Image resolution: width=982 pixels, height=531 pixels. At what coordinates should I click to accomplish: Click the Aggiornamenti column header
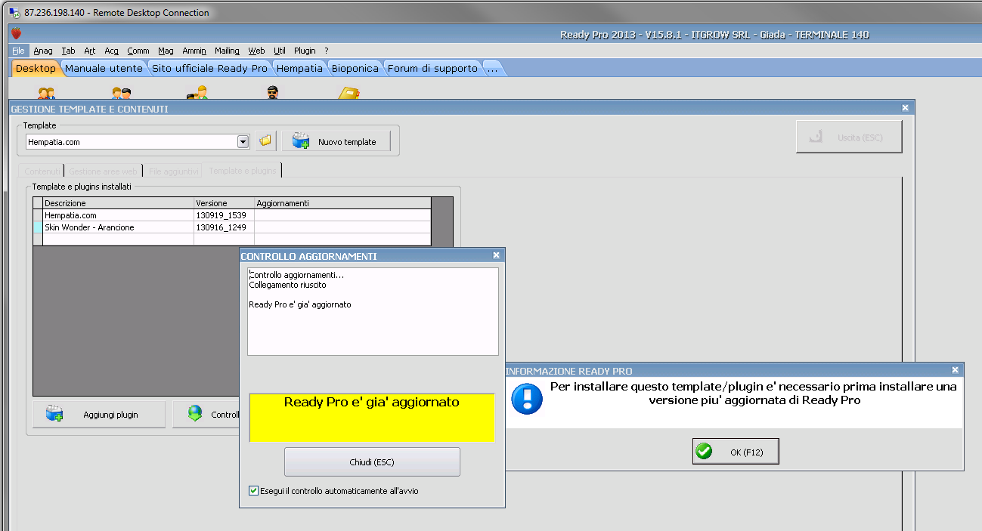pyautogui.click(x=342, y=203)
